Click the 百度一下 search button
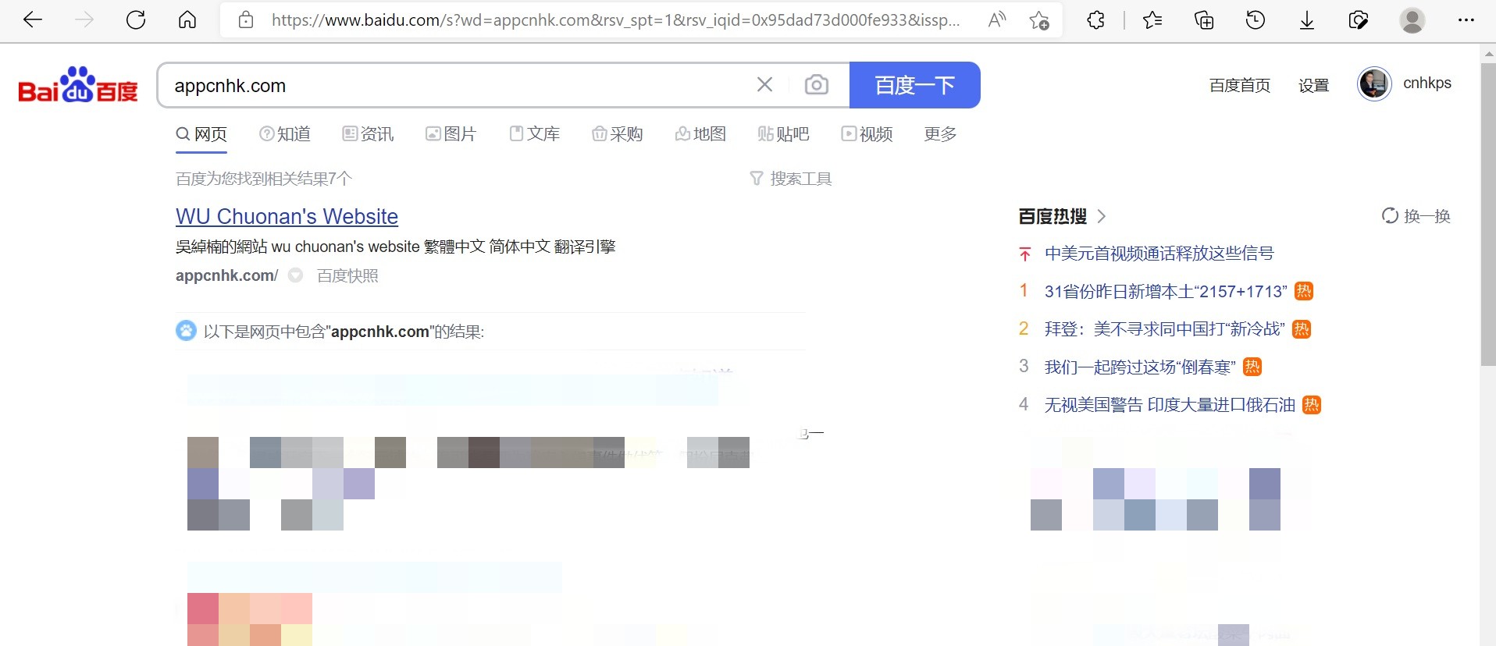 915,85
